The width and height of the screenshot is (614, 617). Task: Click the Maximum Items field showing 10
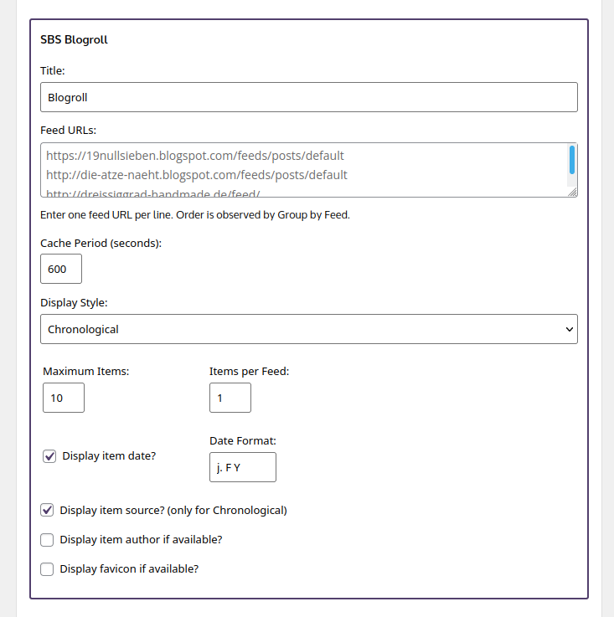pyautogui.click(x=64, y=398)
